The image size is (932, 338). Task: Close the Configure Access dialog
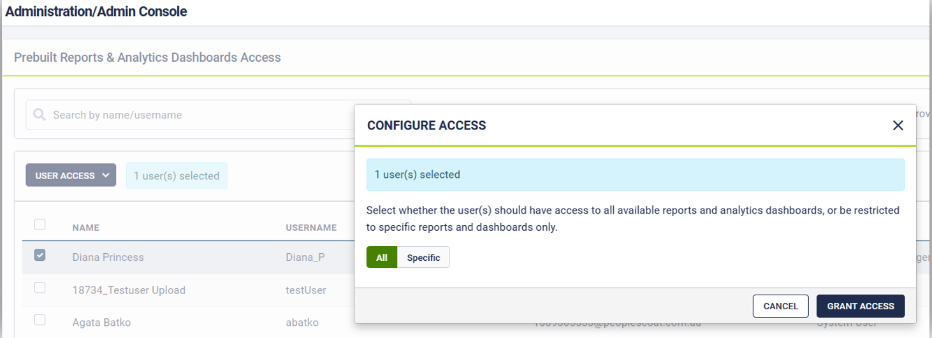click(x=898, y=126)
